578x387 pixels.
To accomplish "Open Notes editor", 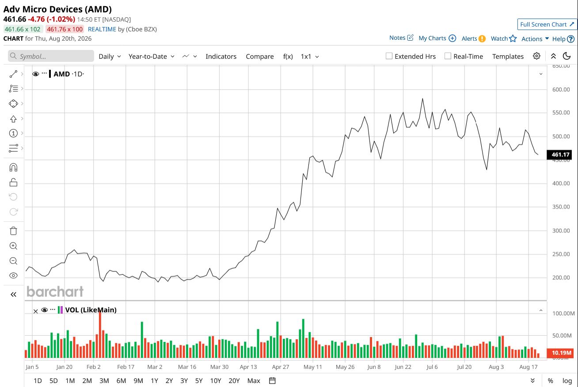I will 401,38.
